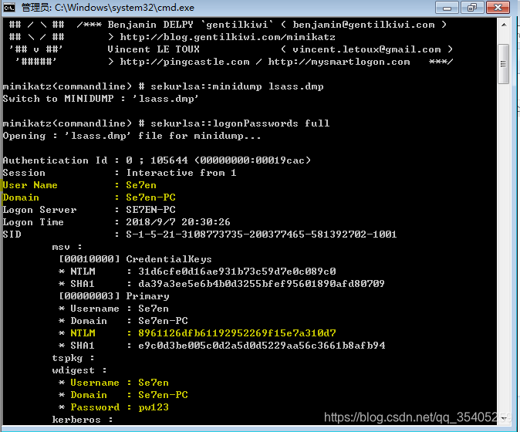Screen dimensions: 520x432
Task: Close the cmd.exe window
Action: pyautogui.click(x=498, y=8)
